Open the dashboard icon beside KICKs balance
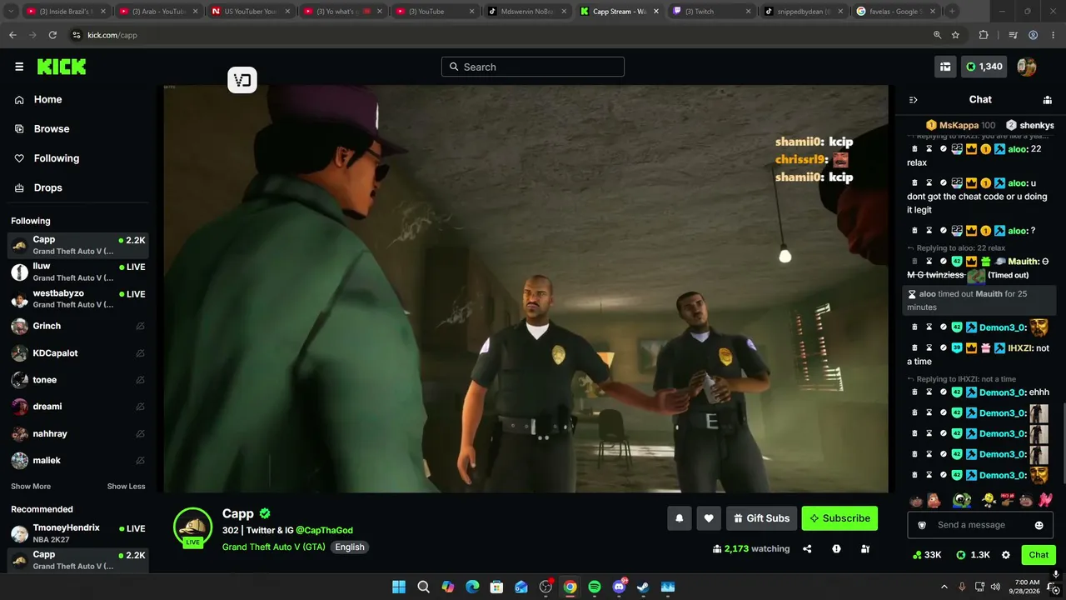The width and height of the screenshot is (1066, 600). [945, 67]
